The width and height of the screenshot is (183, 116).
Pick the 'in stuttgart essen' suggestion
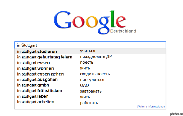click(33, 63)
